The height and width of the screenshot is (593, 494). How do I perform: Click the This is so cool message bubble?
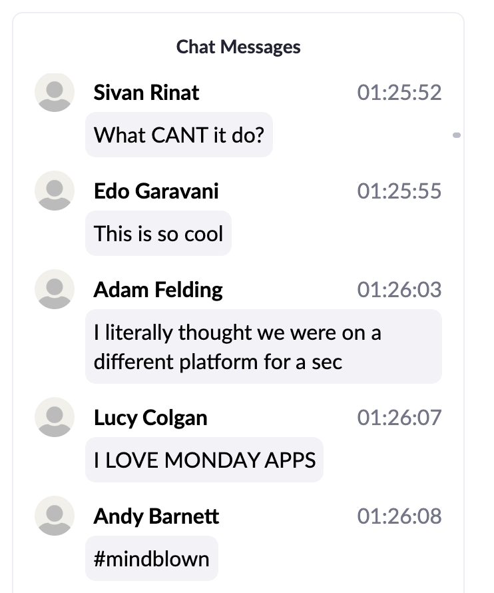[158, 234]
